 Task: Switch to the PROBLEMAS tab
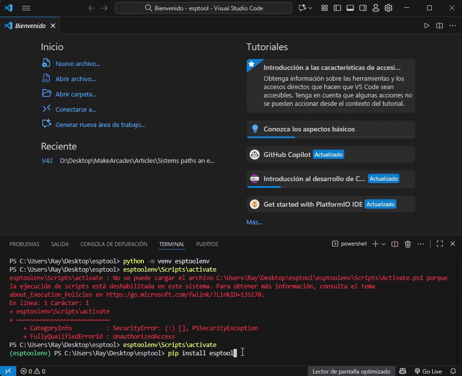click(x=24, y=244)
